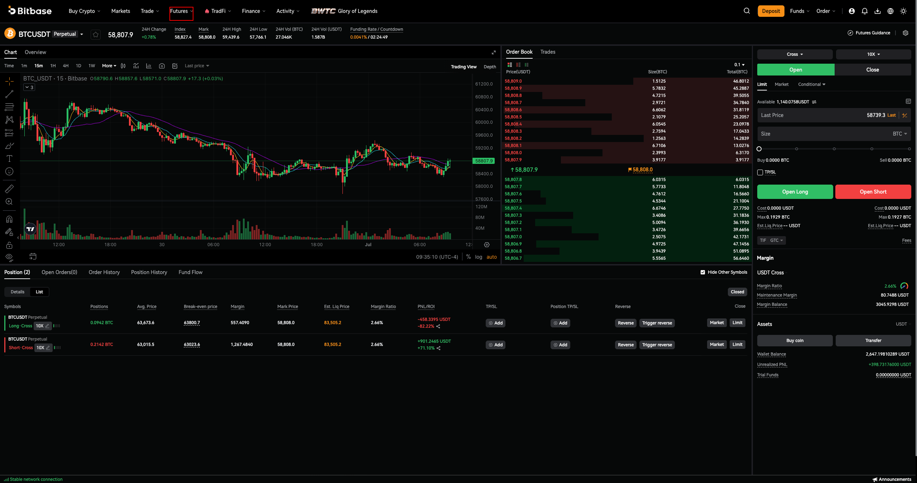
Task: Click the Deposit button
Action: click(771, 11)
